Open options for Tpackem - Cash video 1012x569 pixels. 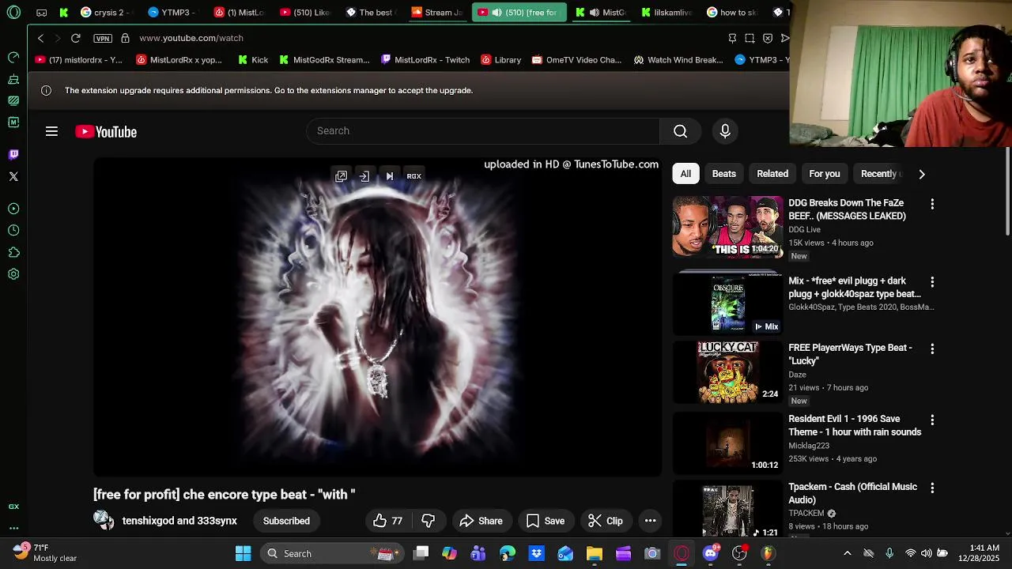click(x=932, y=488)
